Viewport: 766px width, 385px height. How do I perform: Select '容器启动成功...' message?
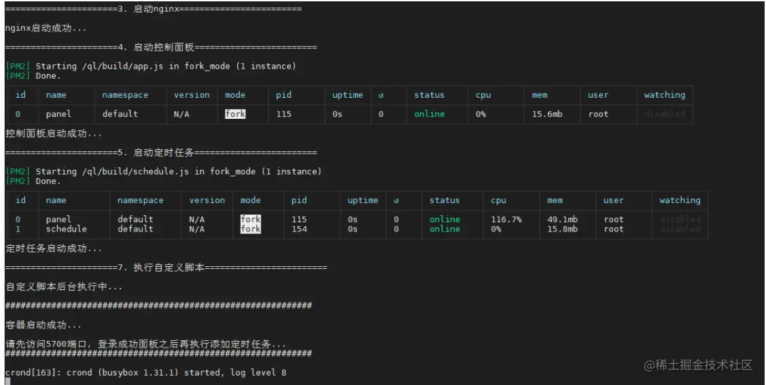click(x=43, y=325)
